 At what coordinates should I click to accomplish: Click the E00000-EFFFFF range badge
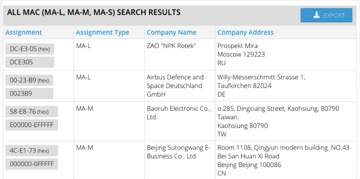31,125
